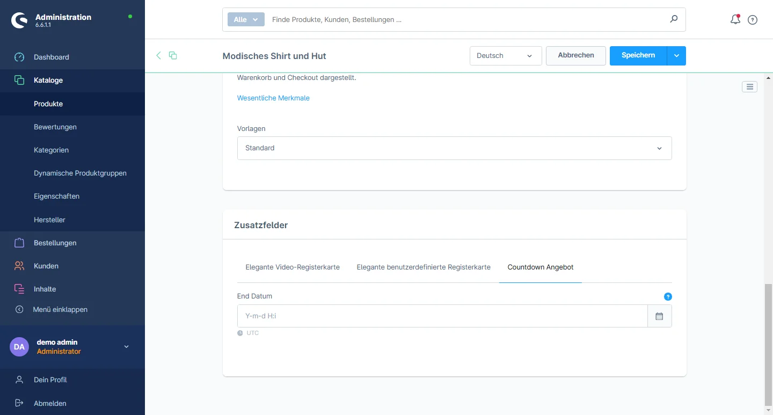Focus the End Datum date input
This screenshot has width=773, height=415.
point(442,316)
